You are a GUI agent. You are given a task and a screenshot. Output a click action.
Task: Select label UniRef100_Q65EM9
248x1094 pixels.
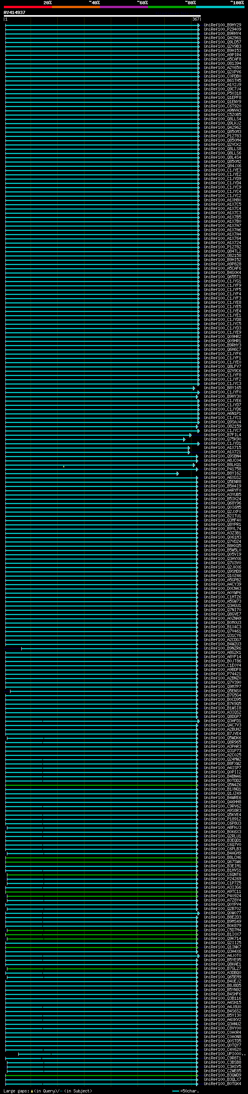pos(222,977)
